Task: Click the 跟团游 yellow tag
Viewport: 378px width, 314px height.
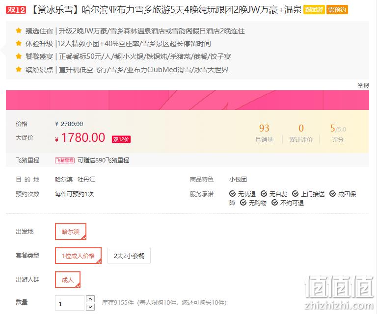Action: pos(314,10)
